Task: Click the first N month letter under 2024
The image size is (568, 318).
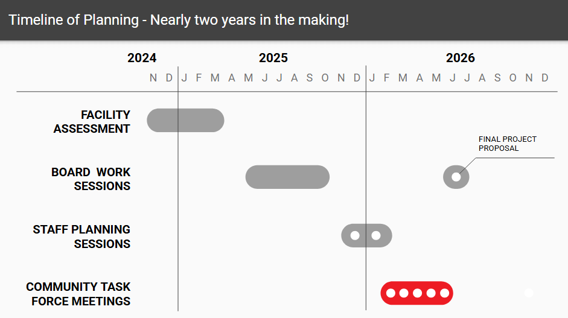Action: [153, 78]
